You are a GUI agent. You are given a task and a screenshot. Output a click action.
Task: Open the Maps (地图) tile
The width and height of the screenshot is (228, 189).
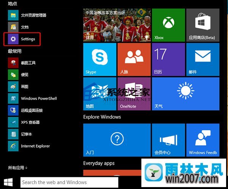click(100, 94)
